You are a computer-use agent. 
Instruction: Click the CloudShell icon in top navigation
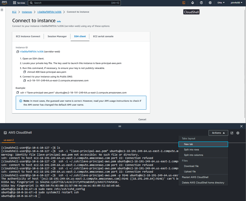184,3
